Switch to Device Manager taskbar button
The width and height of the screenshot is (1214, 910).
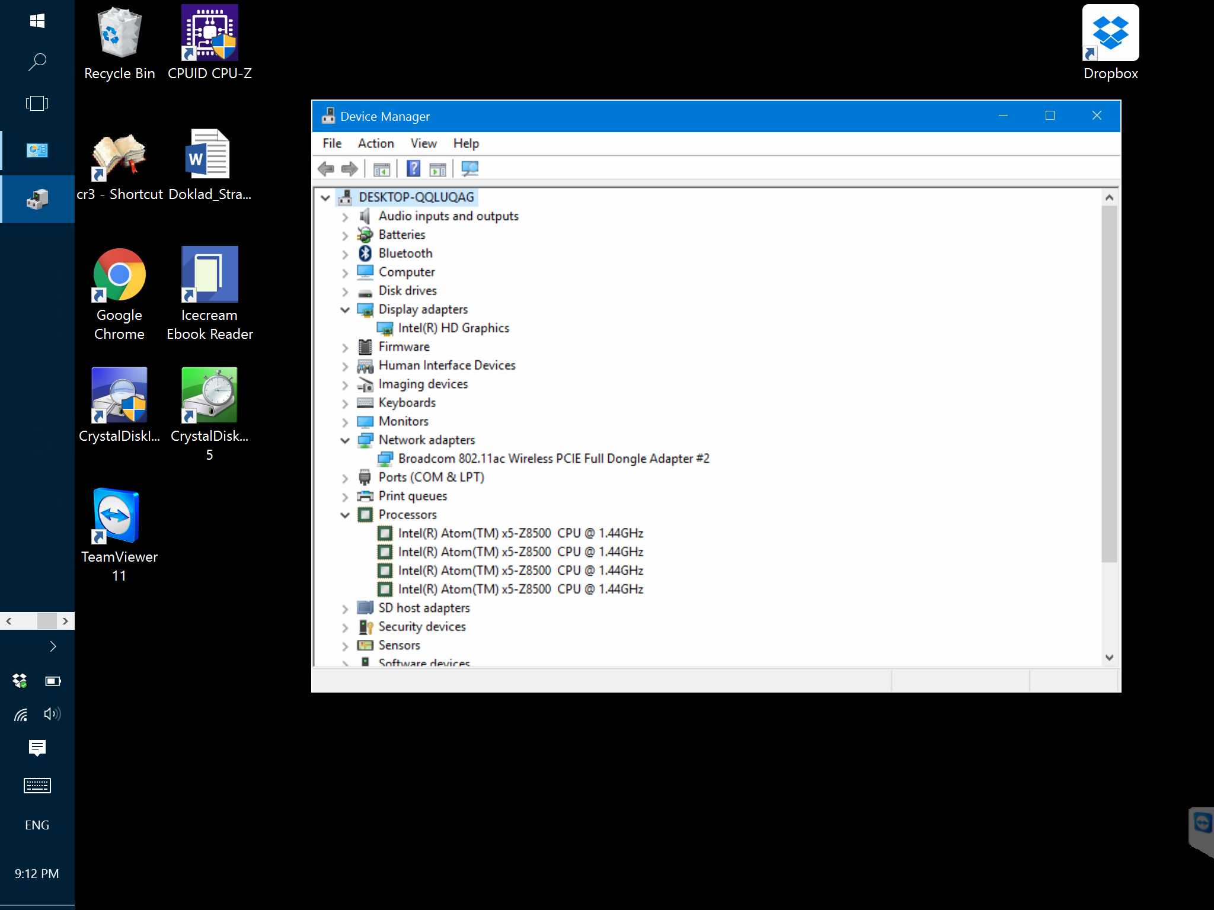coord(37,199)
